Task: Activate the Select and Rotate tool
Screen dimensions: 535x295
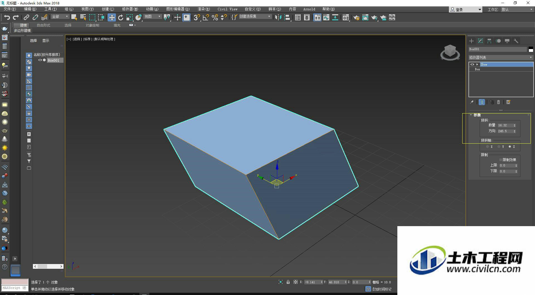Action: (x=121, y=18)
